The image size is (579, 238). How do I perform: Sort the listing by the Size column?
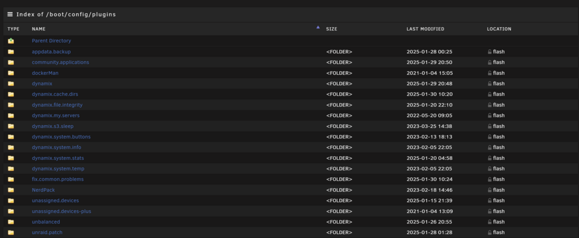(332, 29)
